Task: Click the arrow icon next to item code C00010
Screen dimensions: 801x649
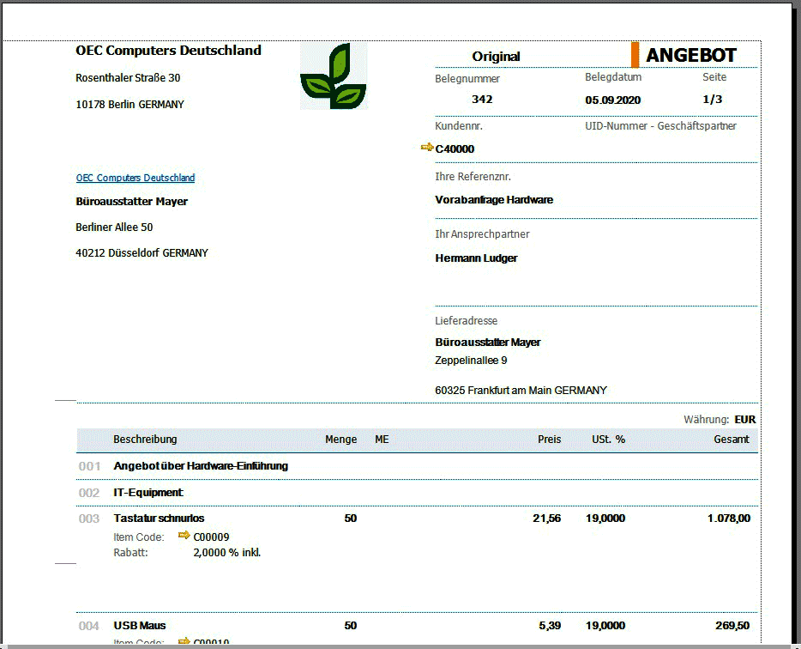Action: [x=184, y=641]
